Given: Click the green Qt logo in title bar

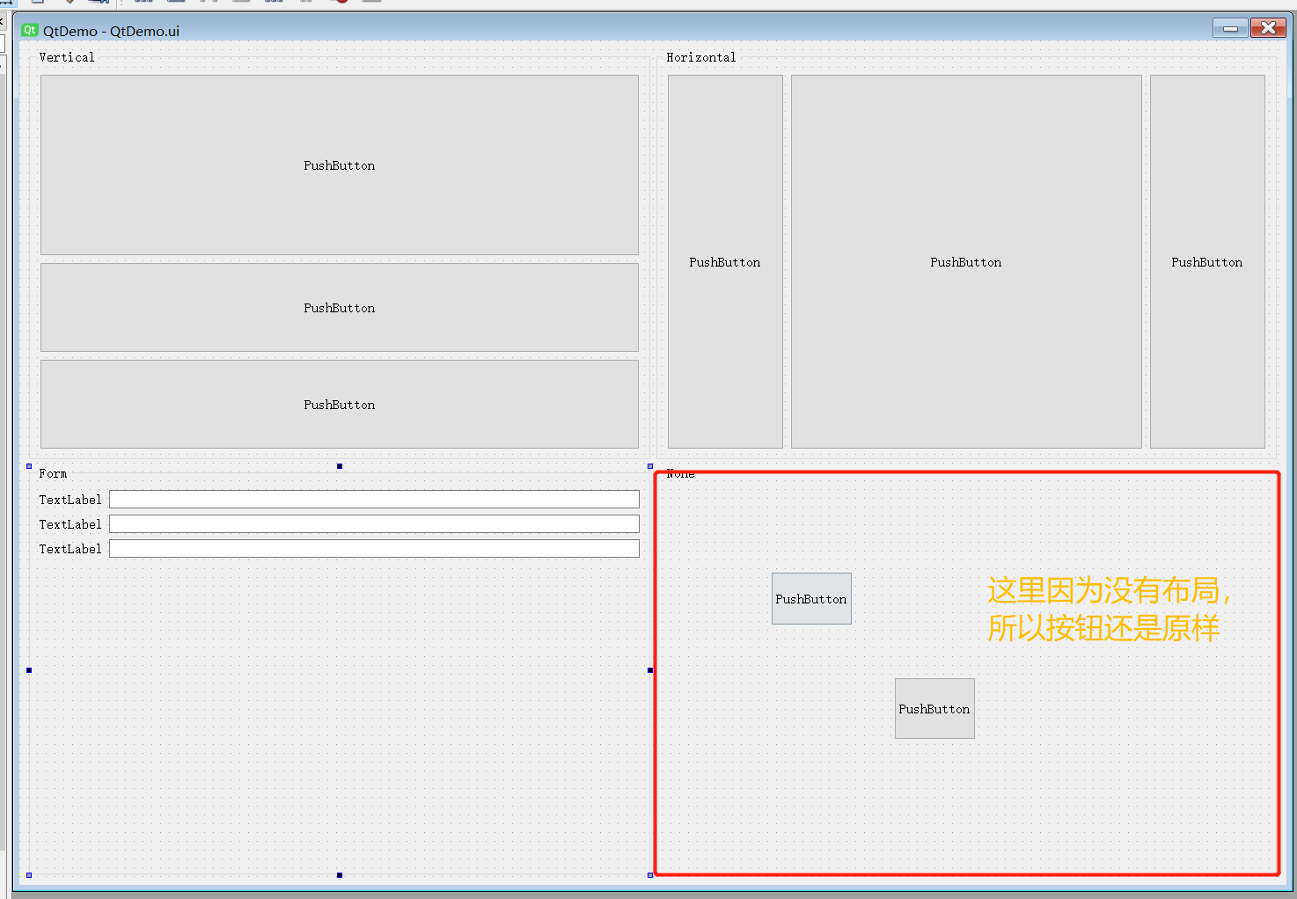Looking at the screenshot, I should tap(30, 30).
